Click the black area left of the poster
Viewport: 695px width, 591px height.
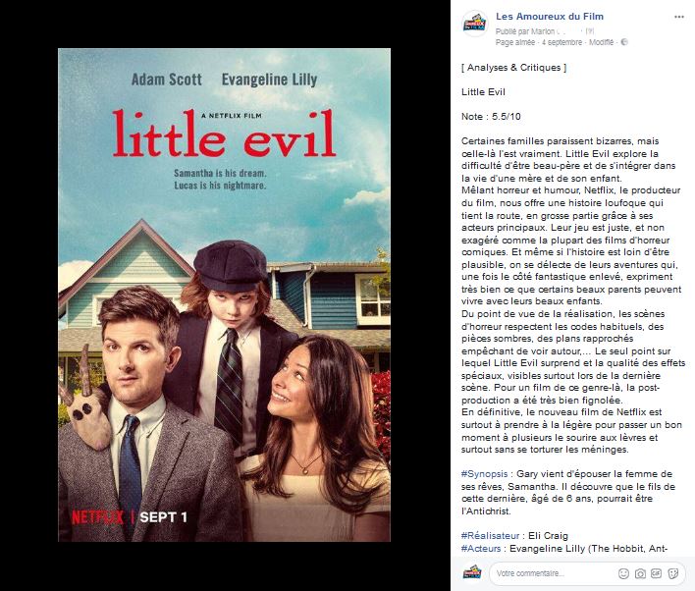(28, 295)
